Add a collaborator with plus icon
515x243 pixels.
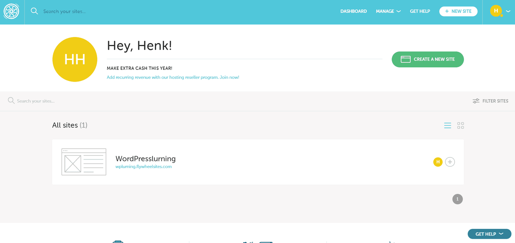[450, 162]
